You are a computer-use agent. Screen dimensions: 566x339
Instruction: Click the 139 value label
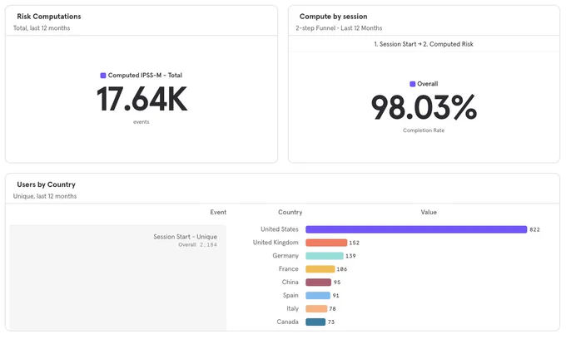pyautogui.click(x=350, y=256)
